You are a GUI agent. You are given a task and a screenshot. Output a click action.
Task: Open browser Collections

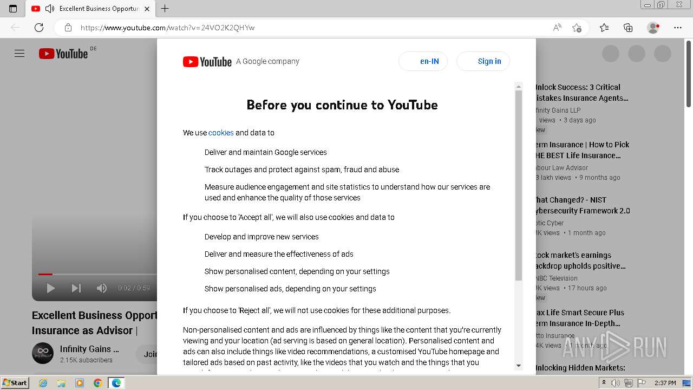(x=628, y=28)
